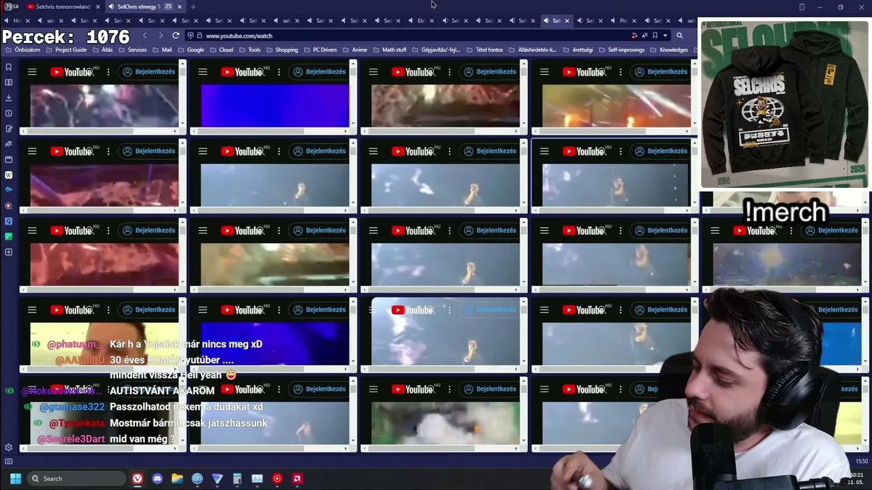
Task: Open the Mail bookmarks folder
Action: pyautogui.click(x=162, y=50)
